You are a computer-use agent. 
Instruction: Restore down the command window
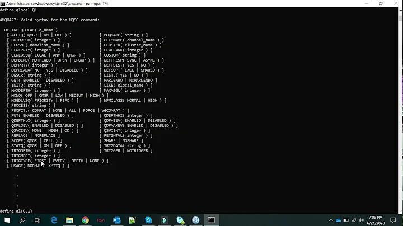click(381, 3)
